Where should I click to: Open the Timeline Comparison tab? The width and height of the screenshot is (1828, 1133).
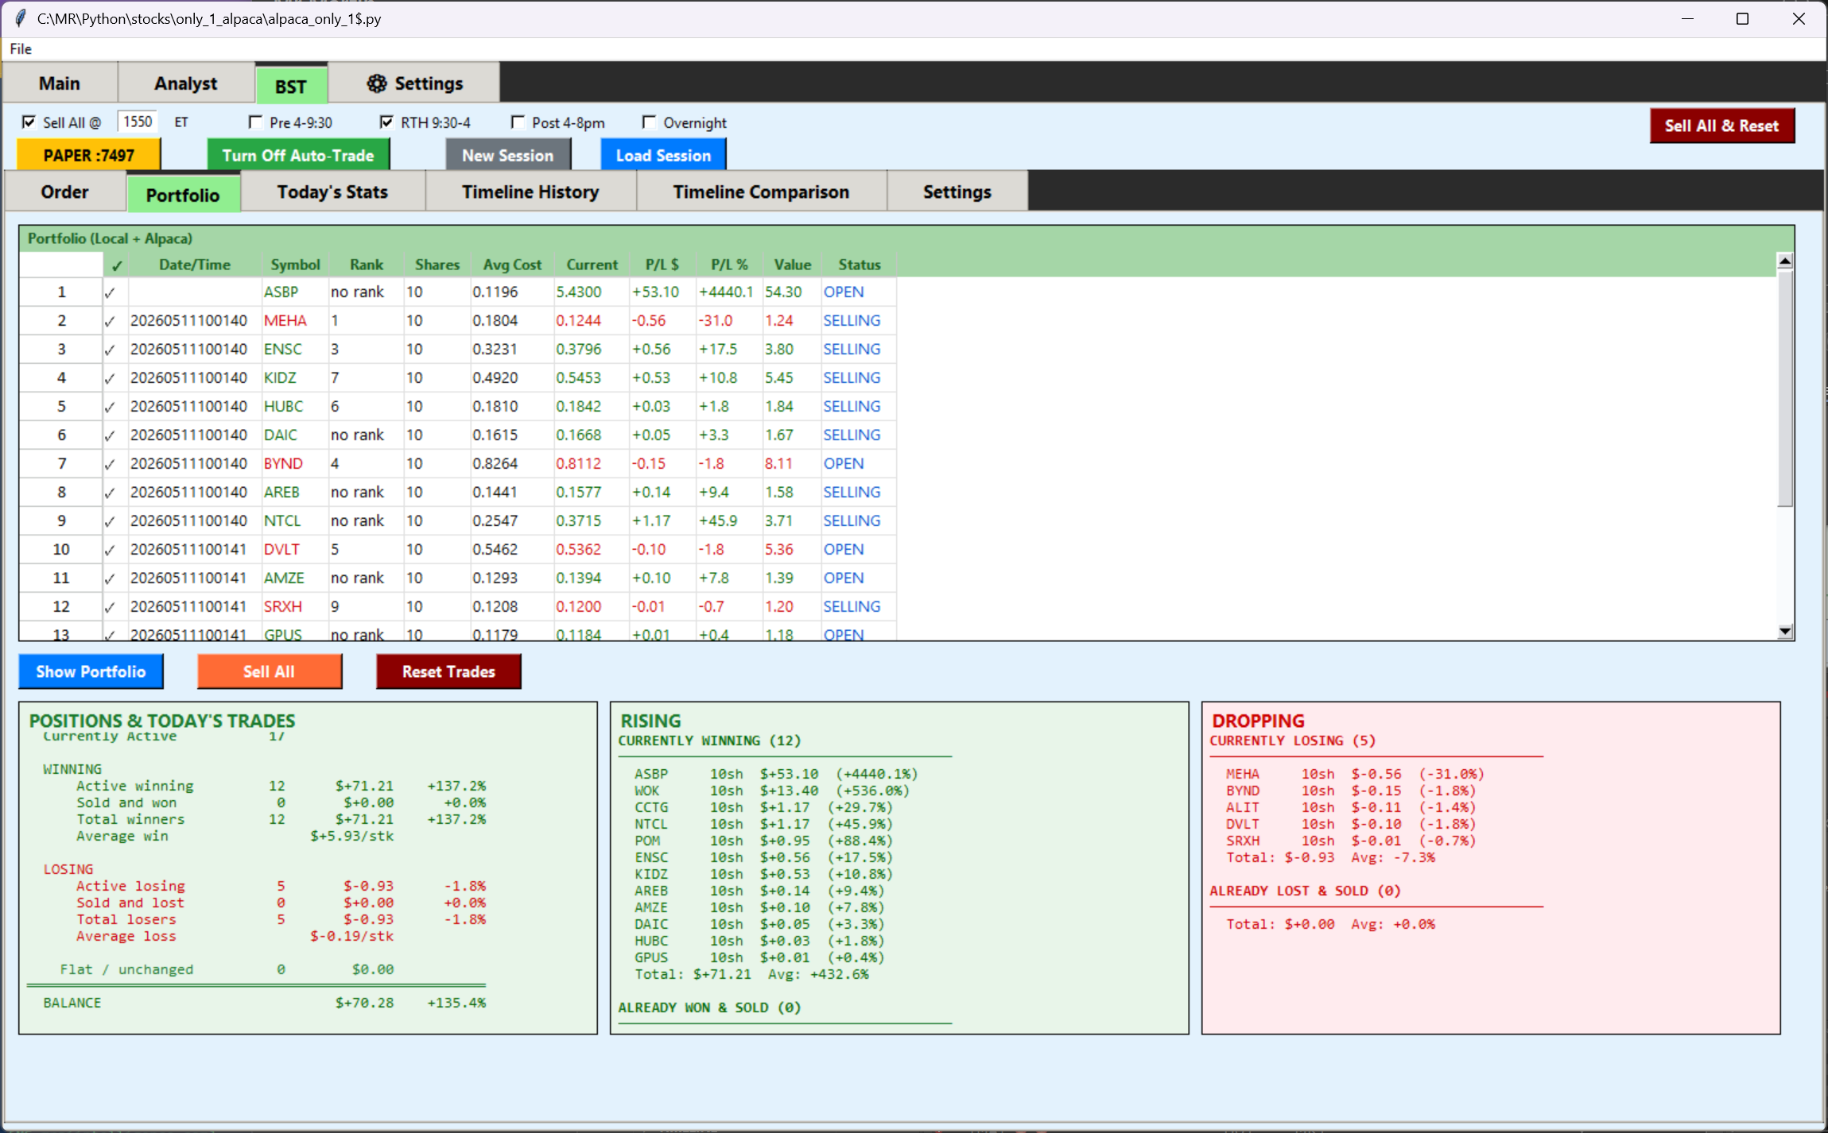coord(761,191)
